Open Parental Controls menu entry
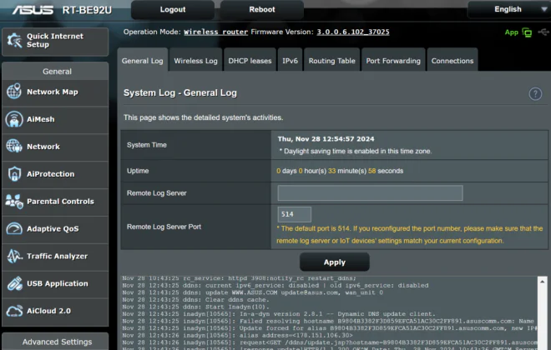Viewport: 551px width, 350px height. 55,202
